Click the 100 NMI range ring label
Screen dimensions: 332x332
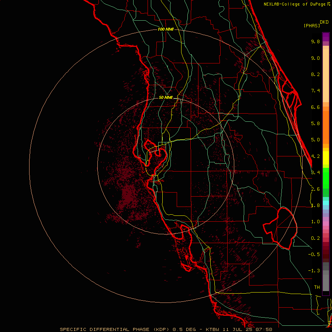(x=166, y=29)
